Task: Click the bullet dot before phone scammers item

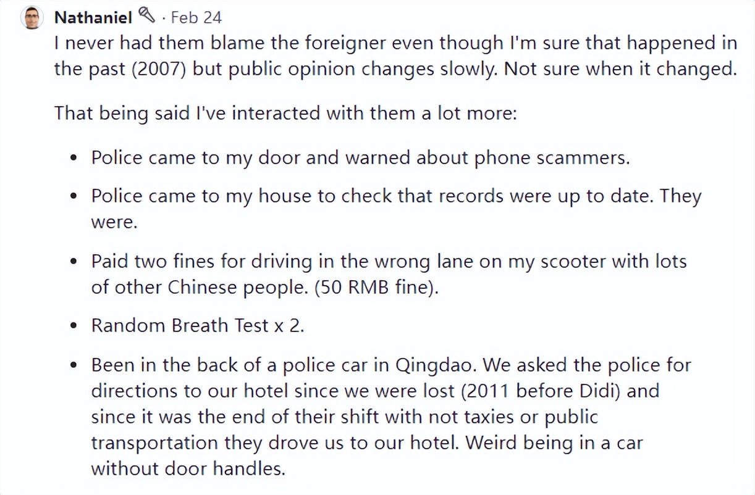Action: (74, 158)
